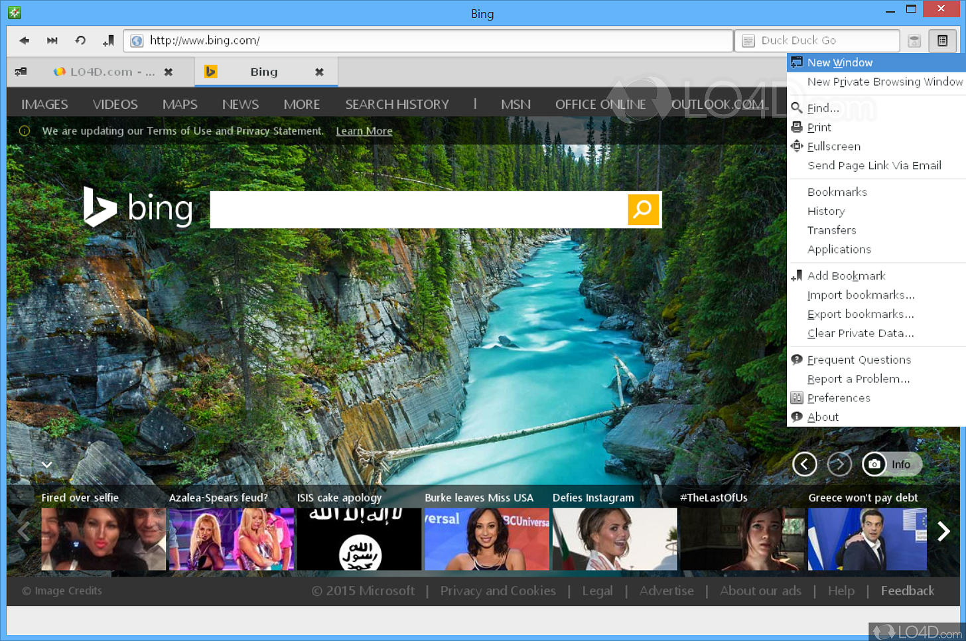The width and height of the screenshot is (966, 641).
Task: Click the Bing search text box
Action: pos(419,210)
